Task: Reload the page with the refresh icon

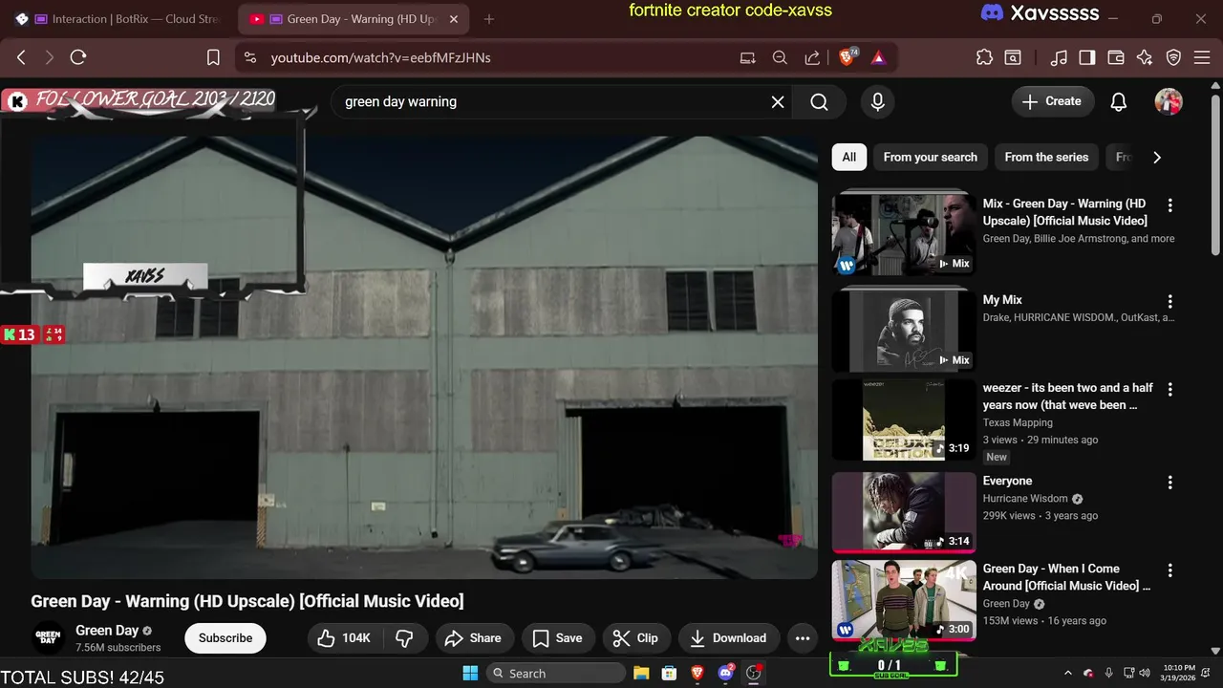Action: click(x=78, y=57)
